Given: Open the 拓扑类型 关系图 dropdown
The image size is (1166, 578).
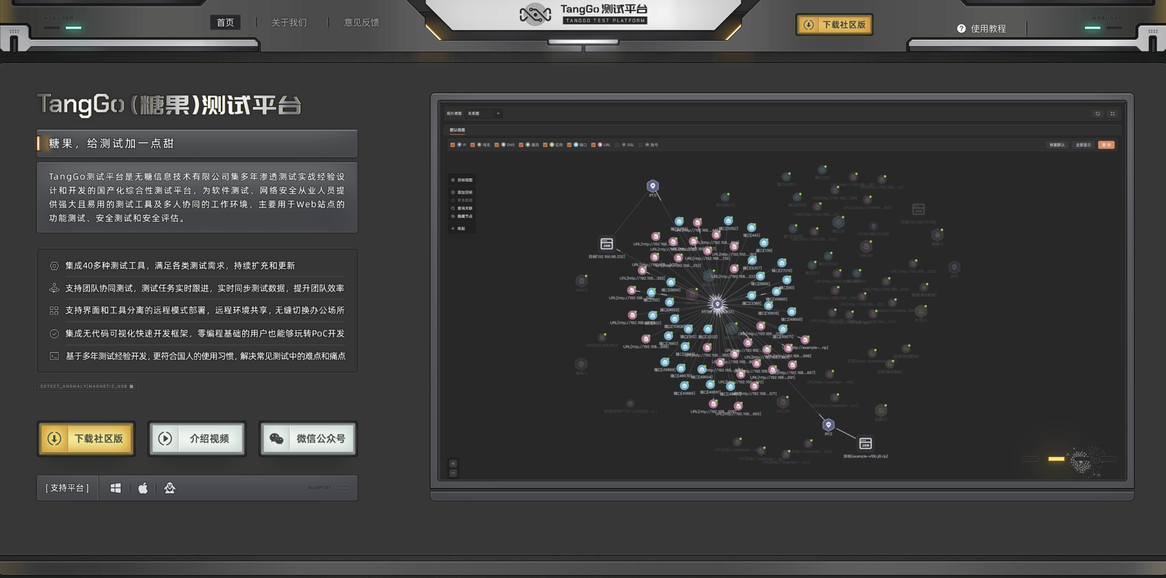Looking at the screenshot, I should pos(484,114).
